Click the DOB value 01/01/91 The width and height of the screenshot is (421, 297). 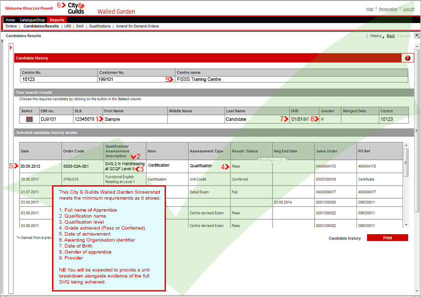tap(300, 119)
